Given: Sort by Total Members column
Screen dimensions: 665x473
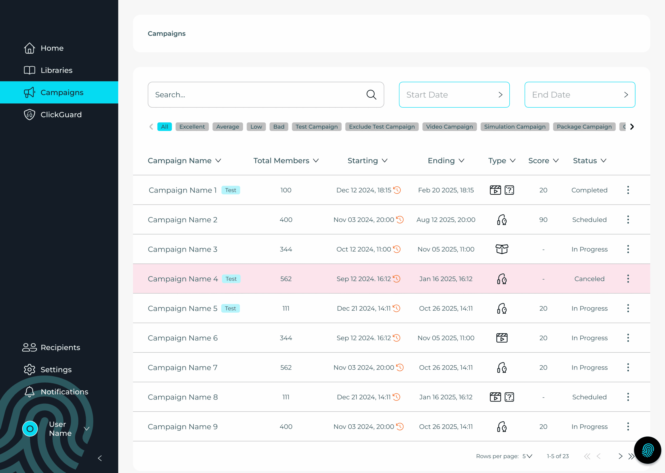Looking at the screenshot, I should click(x=286, y=161).
